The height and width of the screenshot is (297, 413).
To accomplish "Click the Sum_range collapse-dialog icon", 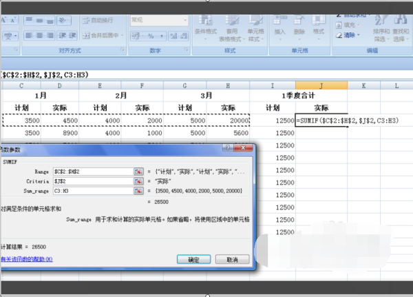I will point(138,192).
